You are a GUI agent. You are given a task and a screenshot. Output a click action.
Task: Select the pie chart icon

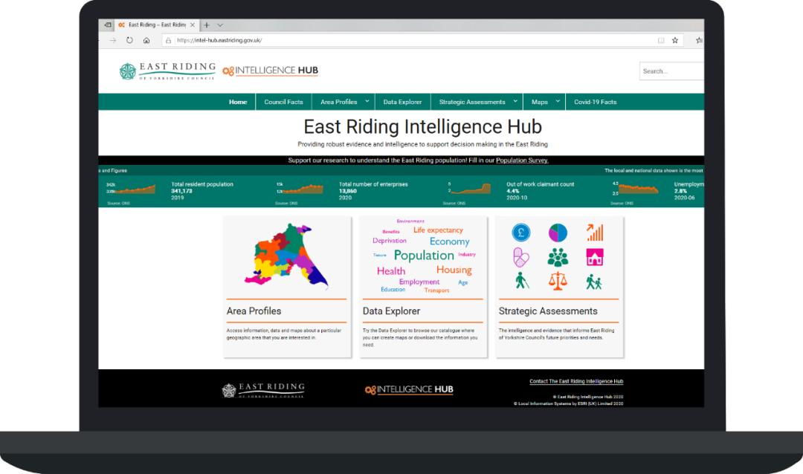pyautogui.click(x=558, y=233)
